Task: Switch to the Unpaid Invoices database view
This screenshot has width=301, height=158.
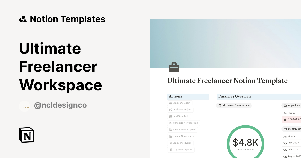Action: click(294, 105)
